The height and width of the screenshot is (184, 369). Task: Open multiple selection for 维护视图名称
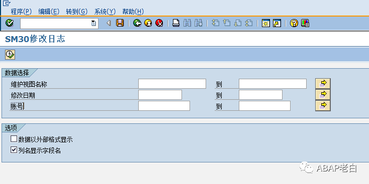pyautogui.click(x=323, y=84)
